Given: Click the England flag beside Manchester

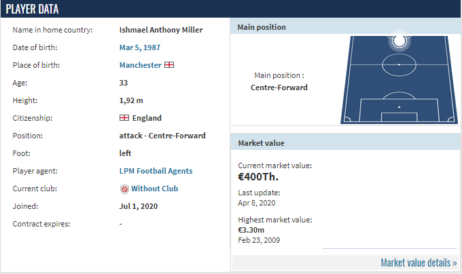Looking at the screenshot, I should (x=169, y=64).
